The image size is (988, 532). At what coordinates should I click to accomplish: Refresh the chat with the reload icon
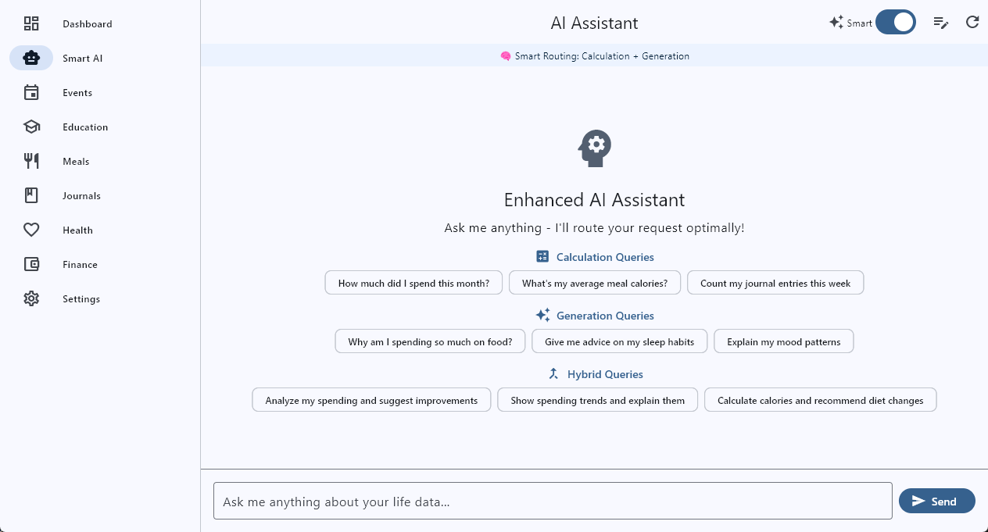click(972, 22)
